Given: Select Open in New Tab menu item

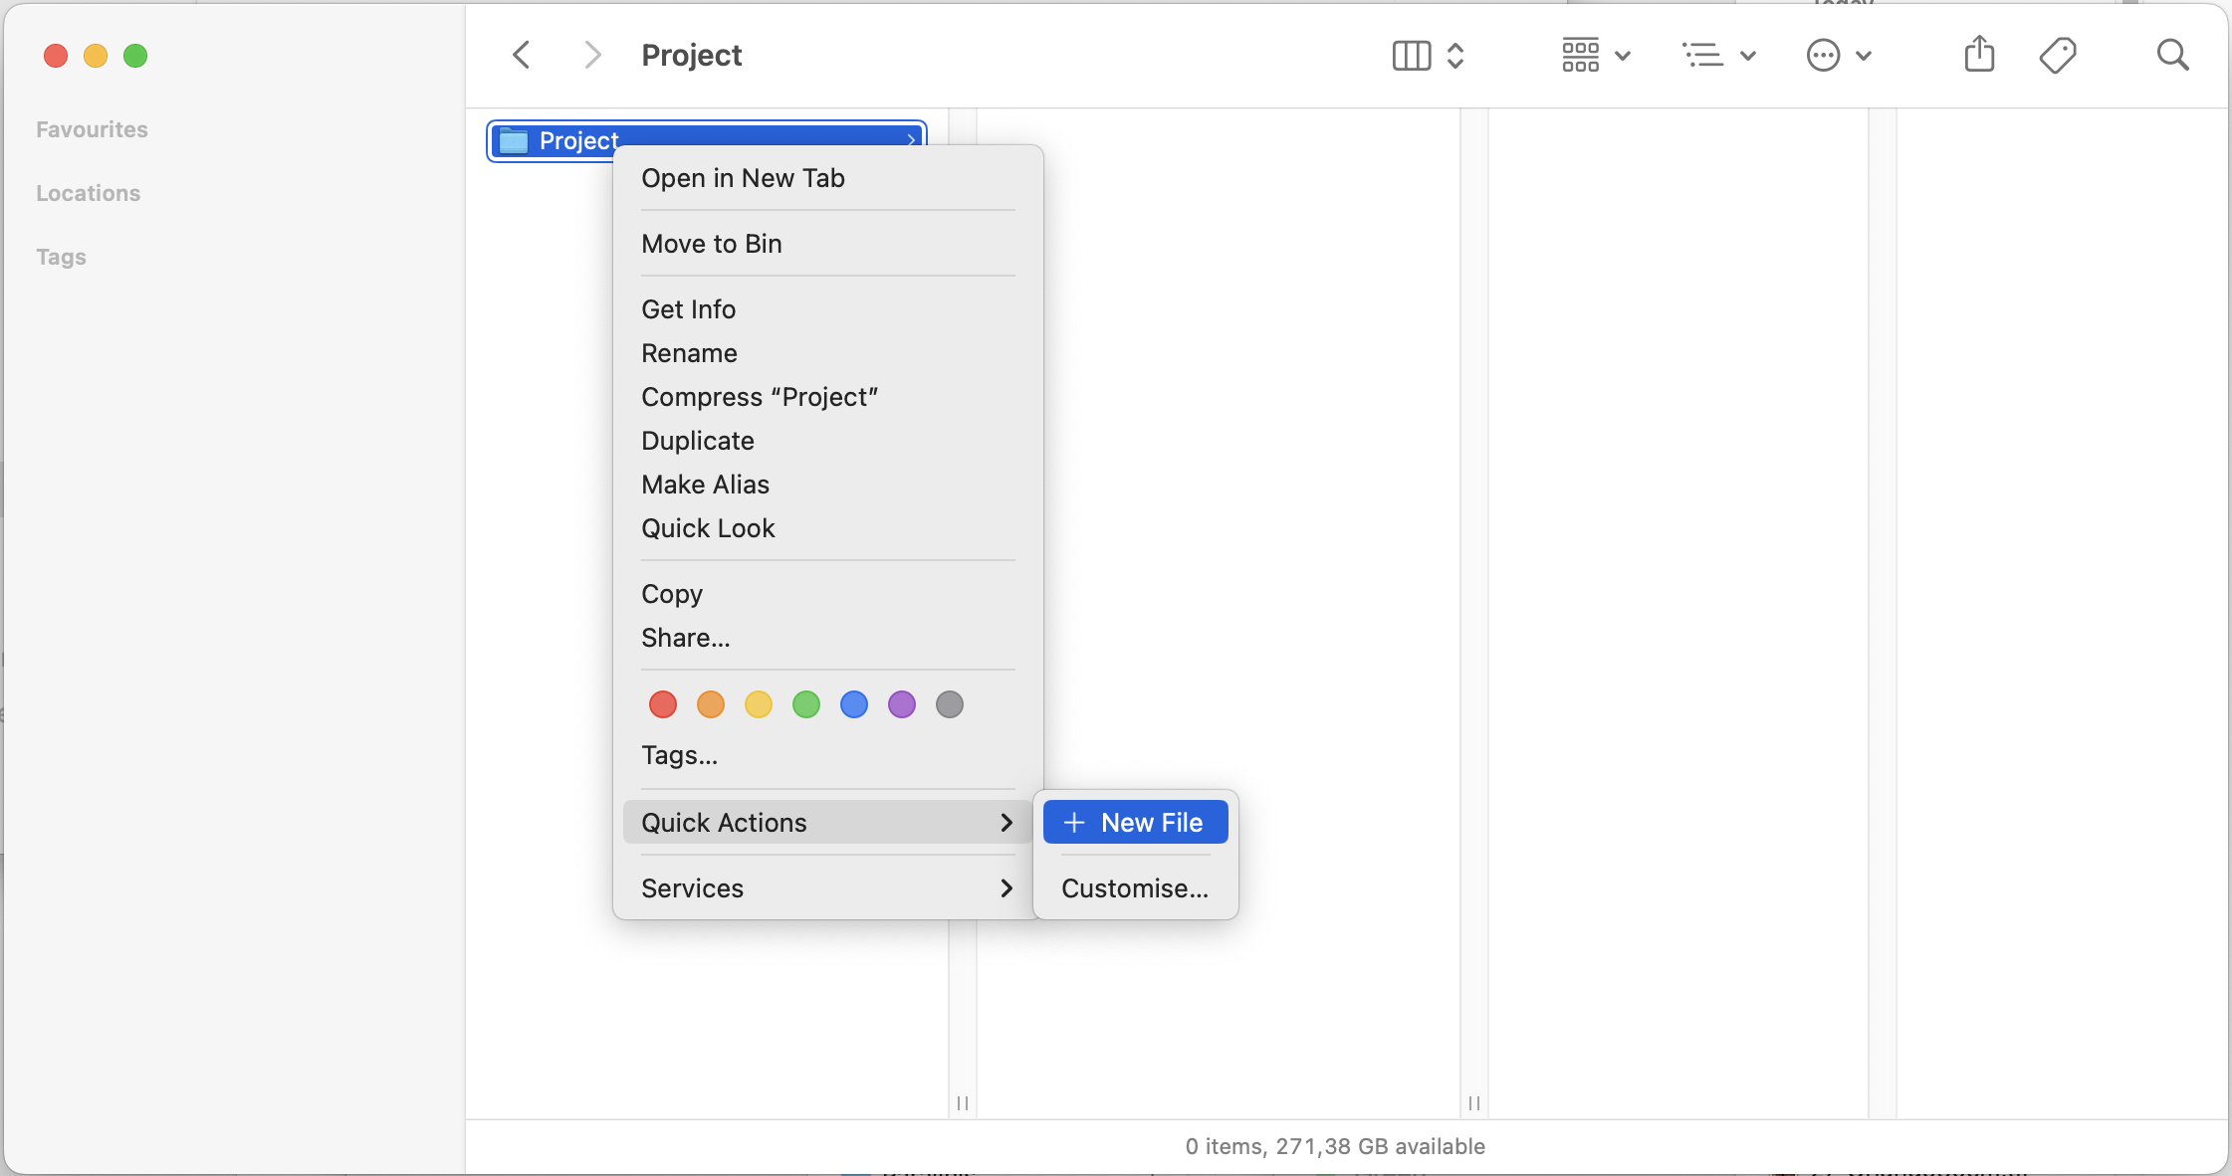Looking at the screenshot, I should click(743, 175).
